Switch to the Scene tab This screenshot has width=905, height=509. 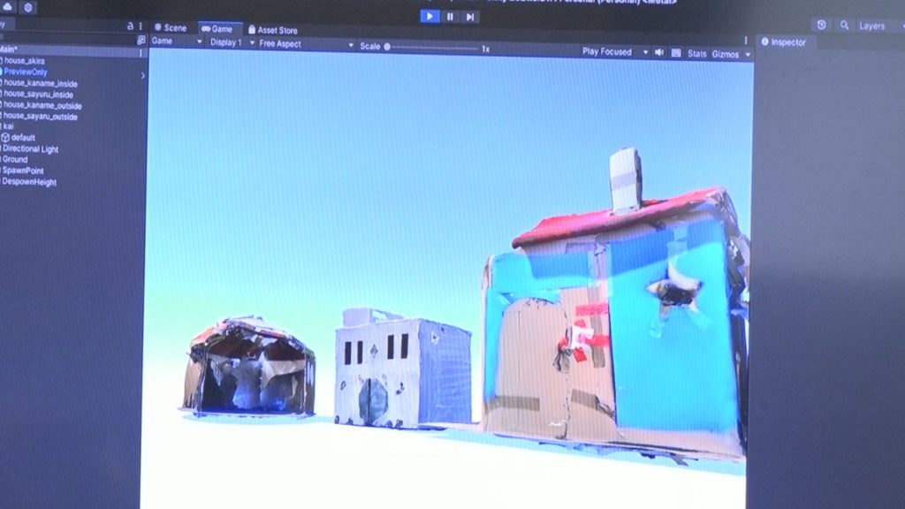[171, 27]
